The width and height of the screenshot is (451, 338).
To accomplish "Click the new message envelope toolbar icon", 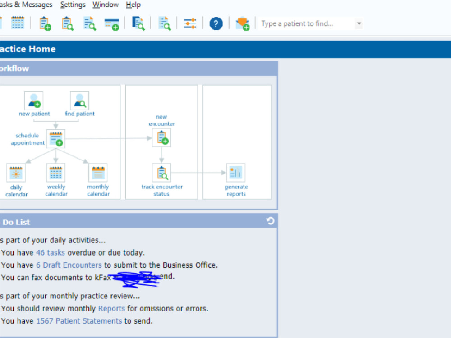I will [x=243, y=23].
